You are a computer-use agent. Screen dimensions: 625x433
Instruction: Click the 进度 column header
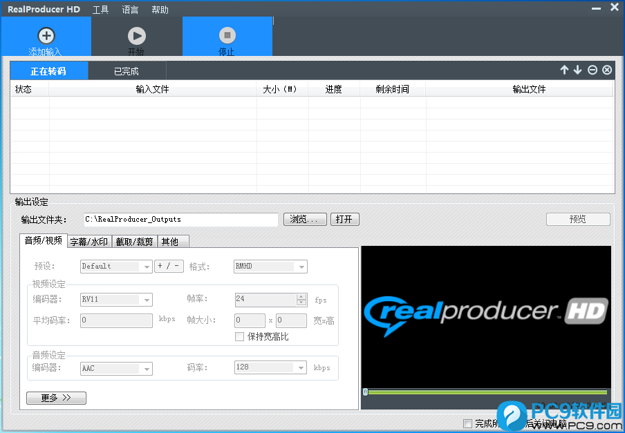334,89
